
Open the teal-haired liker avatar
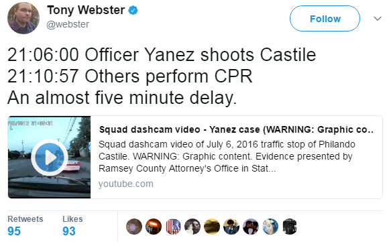pyautogui.click(x=270, y=227)
